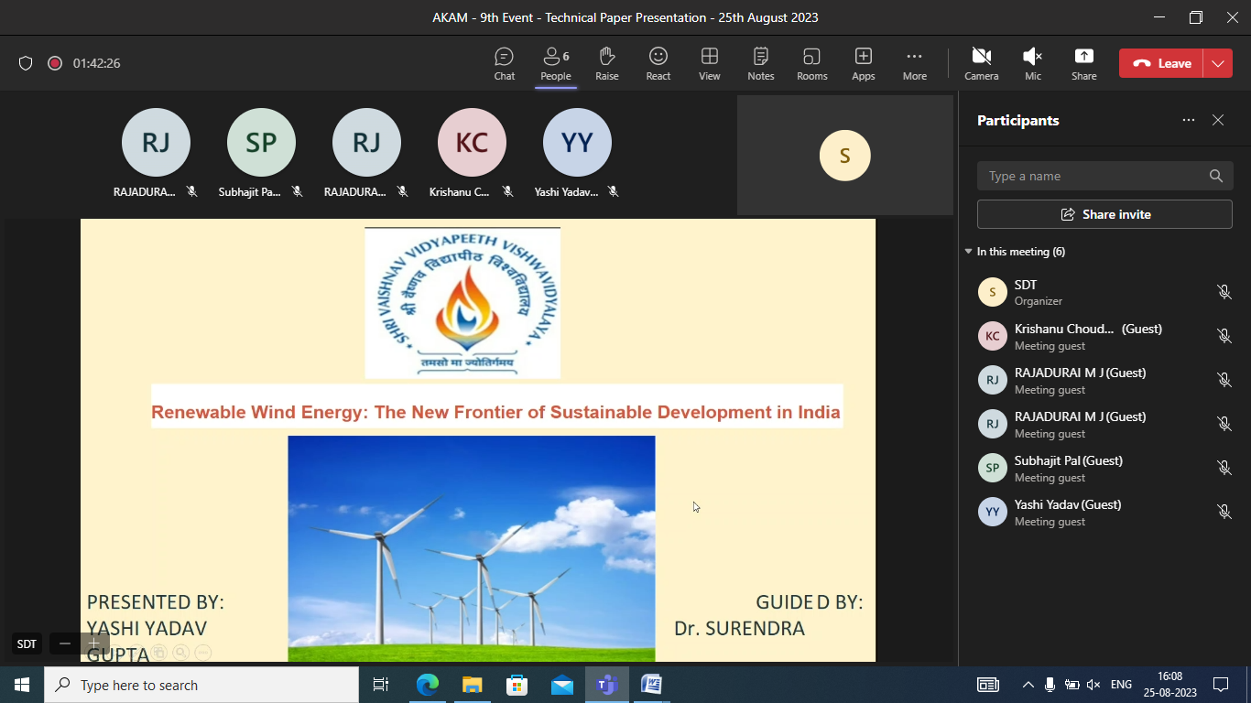The image size is (1251, 703).
Task: Open Participants panel more options
Action: click(x=1188, y=120)
